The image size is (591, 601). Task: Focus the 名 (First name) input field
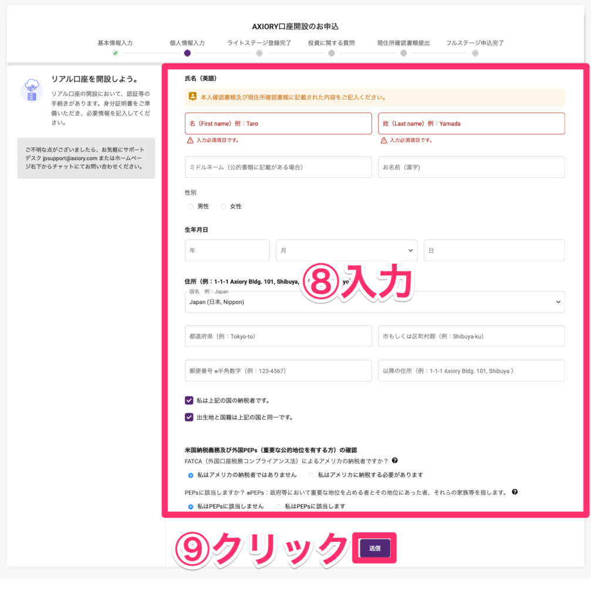[278, 123]
